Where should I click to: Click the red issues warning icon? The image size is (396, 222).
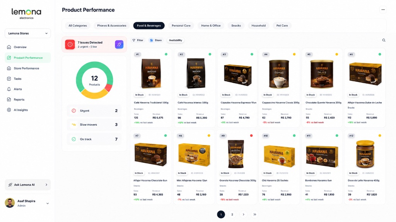click(x=70, y=44)
